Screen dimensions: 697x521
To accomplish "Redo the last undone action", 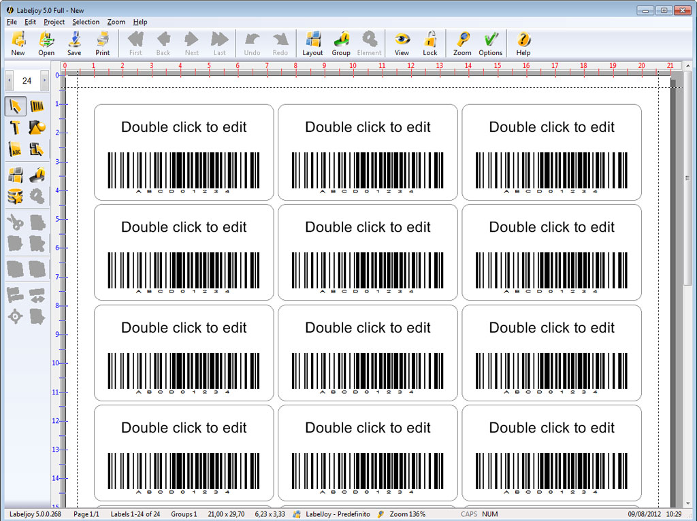I will pos(280,44).
